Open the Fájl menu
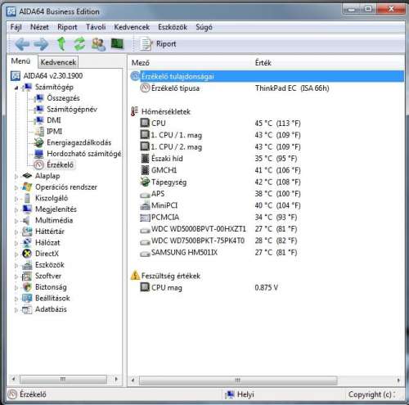409x405 pixels. coord(16,27)
